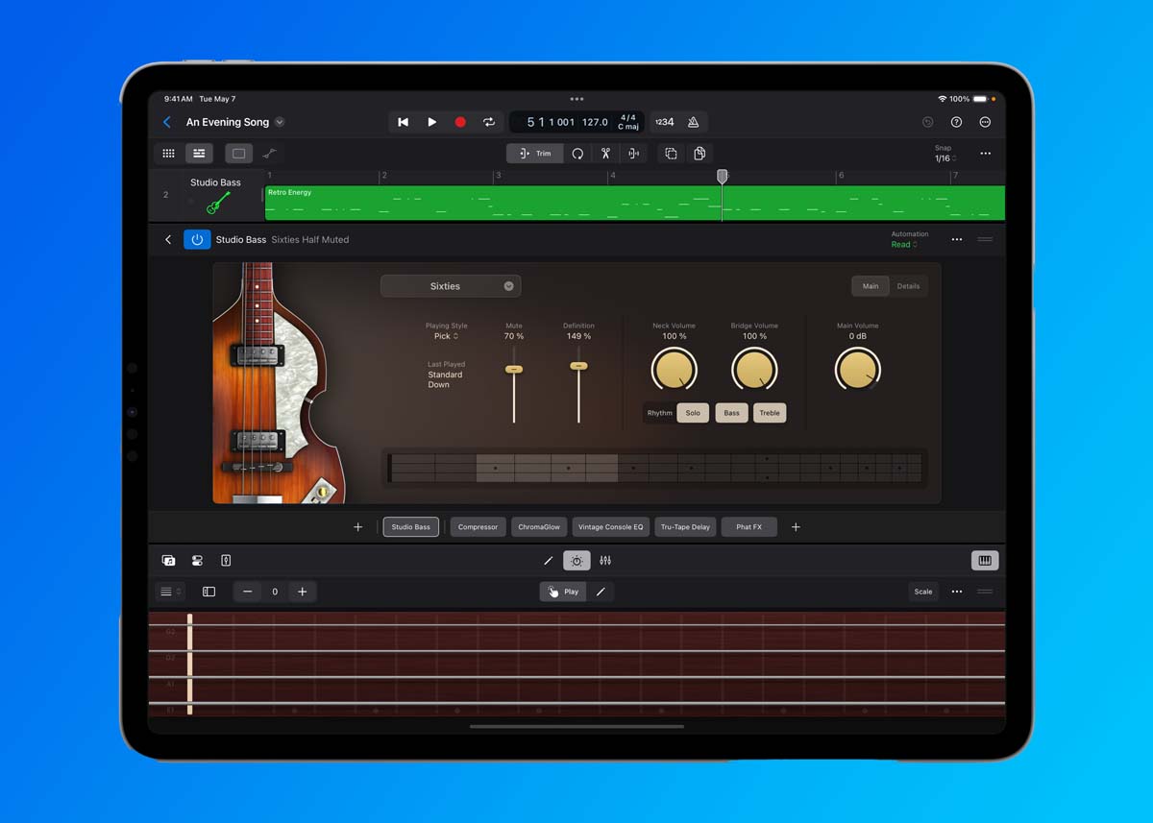Switch to the Tracks view
Viewport: 1153px width, 823px height.
(199, 153)
